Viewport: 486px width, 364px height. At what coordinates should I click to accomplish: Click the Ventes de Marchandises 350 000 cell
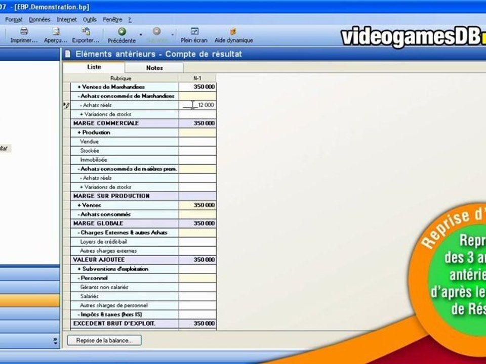[x=197, y=87]
